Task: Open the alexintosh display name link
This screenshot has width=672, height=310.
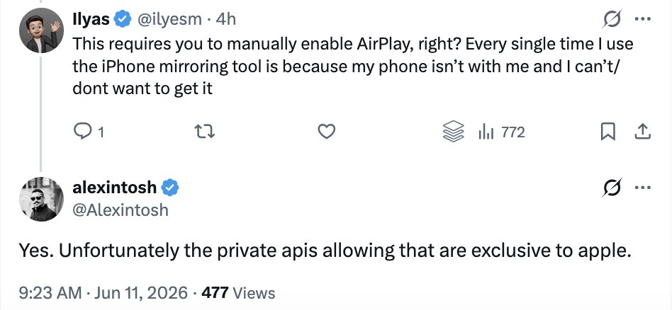Action: pyautogui.click(x=114, y=188)
